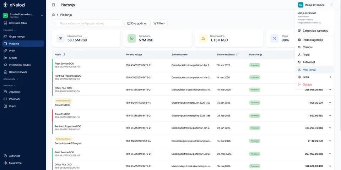Expand row with 265.069,26 RSD
Image resolution: width=341 pixels, height=170 pixels.
(330, 89)
